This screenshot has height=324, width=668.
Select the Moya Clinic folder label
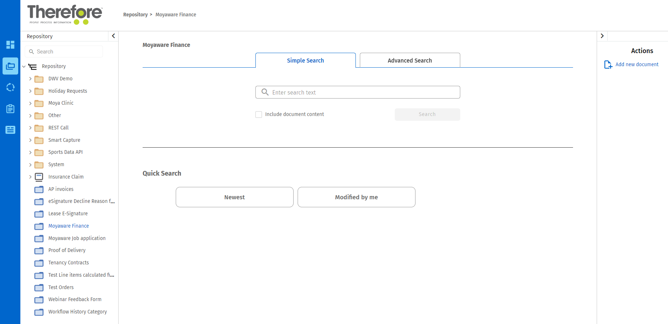[61, 103]
